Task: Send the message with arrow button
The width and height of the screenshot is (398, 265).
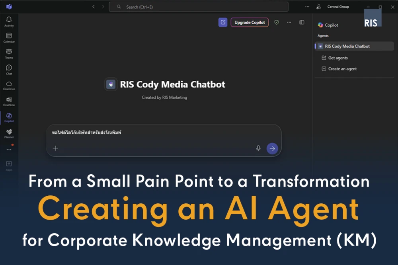Action: [272, 148]
